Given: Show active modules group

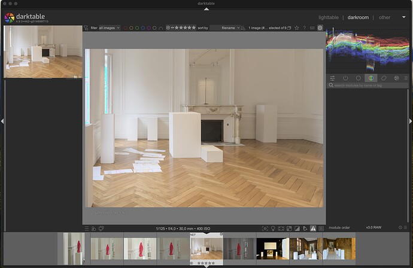Looking at the screenshot, I should click(x=345, y=78).
